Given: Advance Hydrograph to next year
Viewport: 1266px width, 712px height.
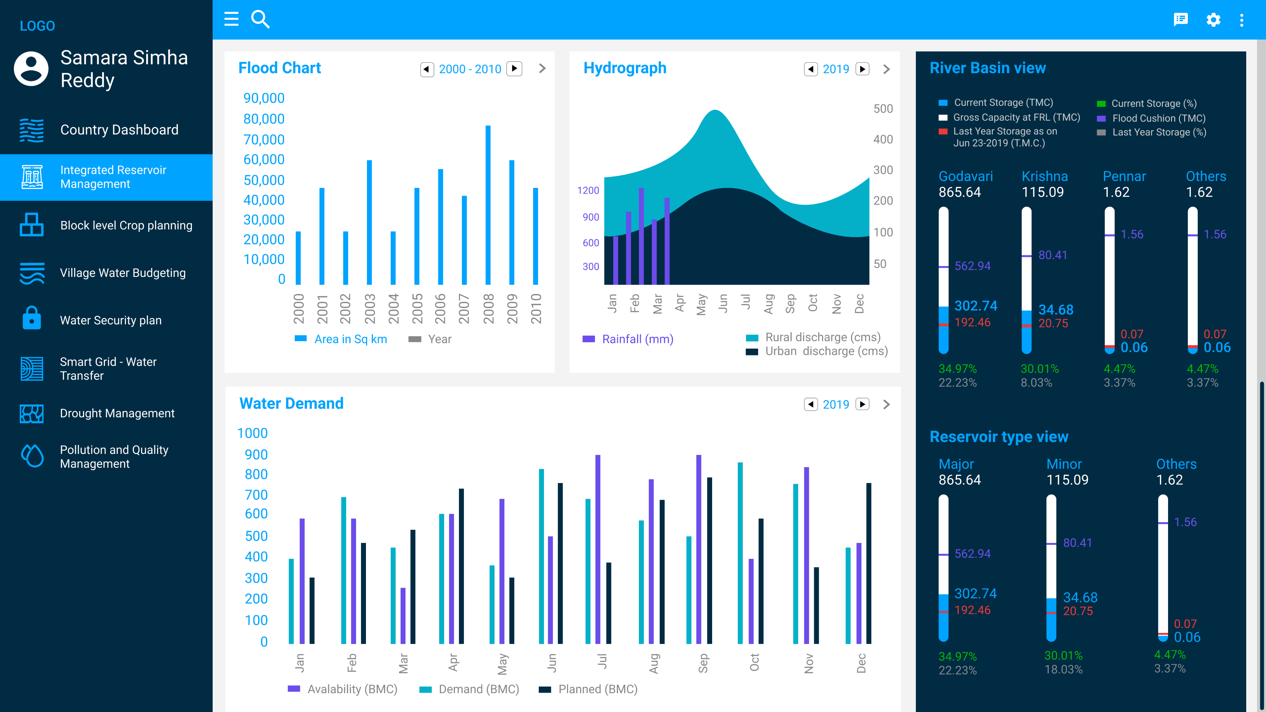Looking at the screenshot, I should [862, 69].
